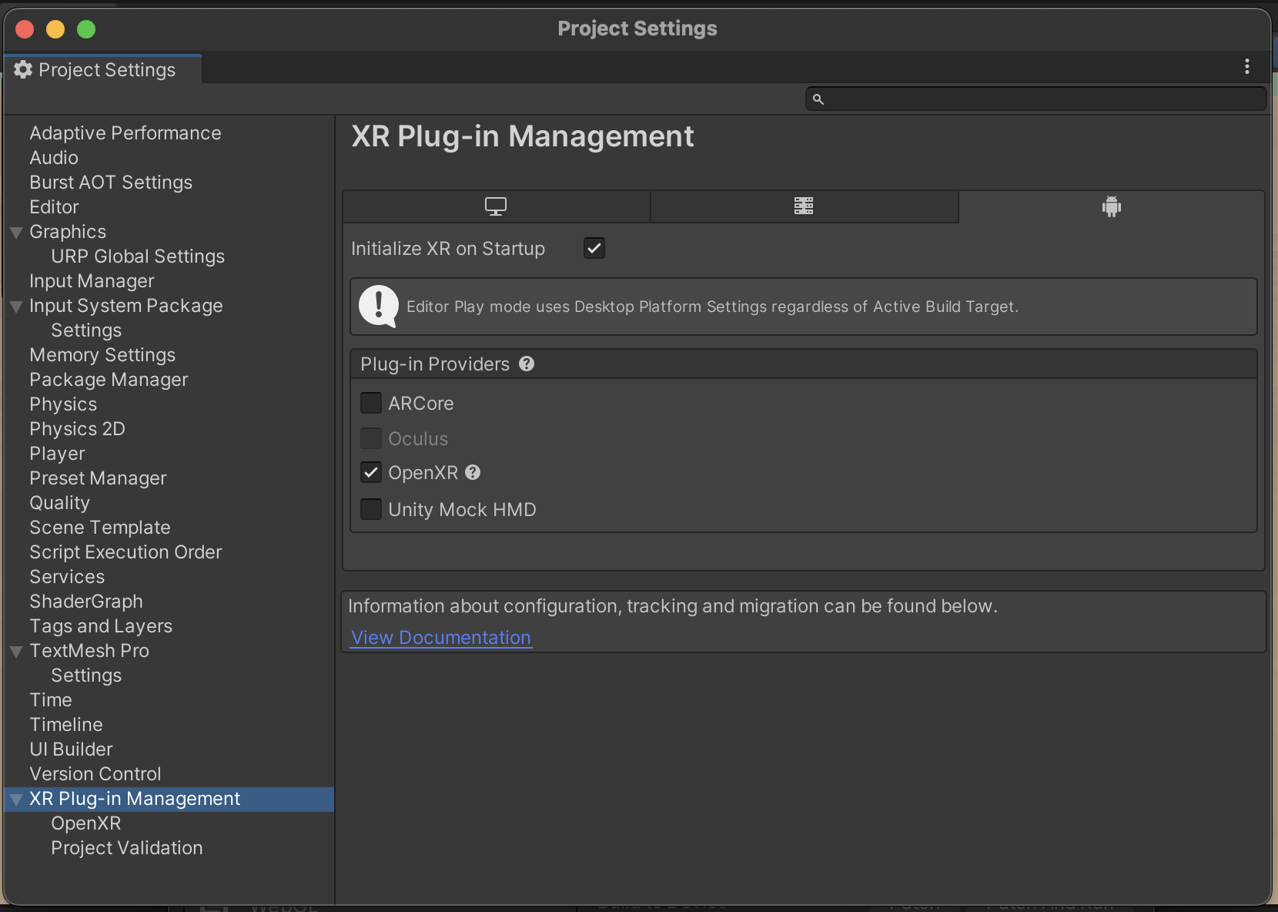1278x912 pixels.
Task: Open UI Builder settings
Action: (x=71, y=749)
